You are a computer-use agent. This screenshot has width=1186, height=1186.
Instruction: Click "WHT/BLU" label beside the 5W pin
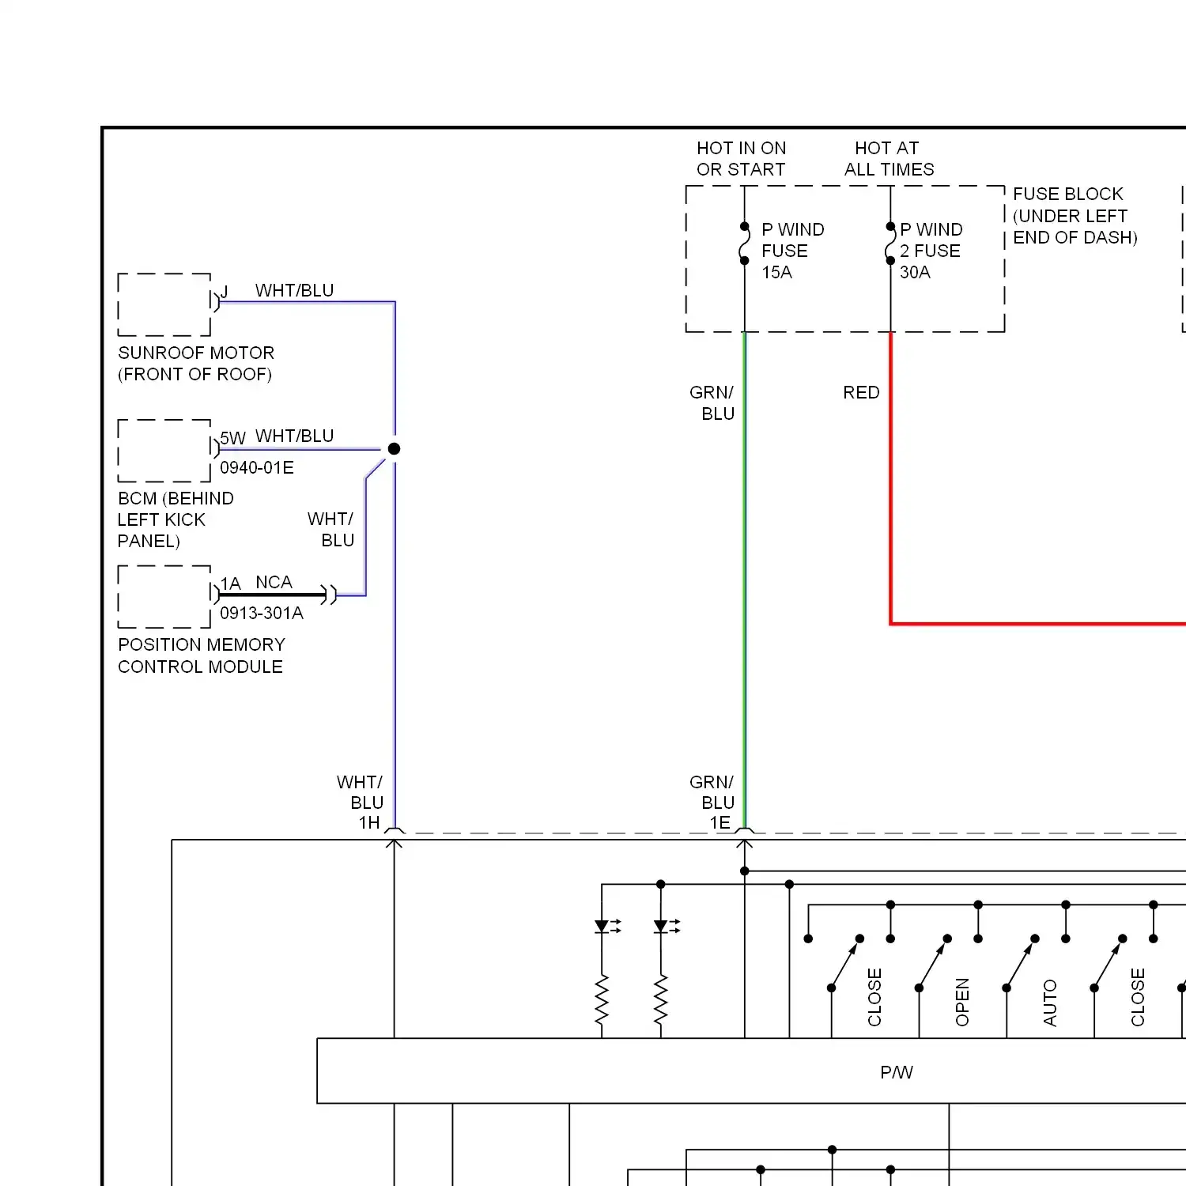[x=294, y=436]
